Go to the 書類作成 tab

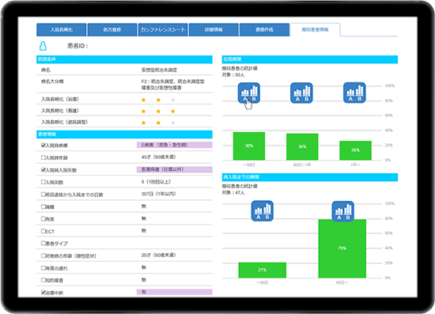264,30
